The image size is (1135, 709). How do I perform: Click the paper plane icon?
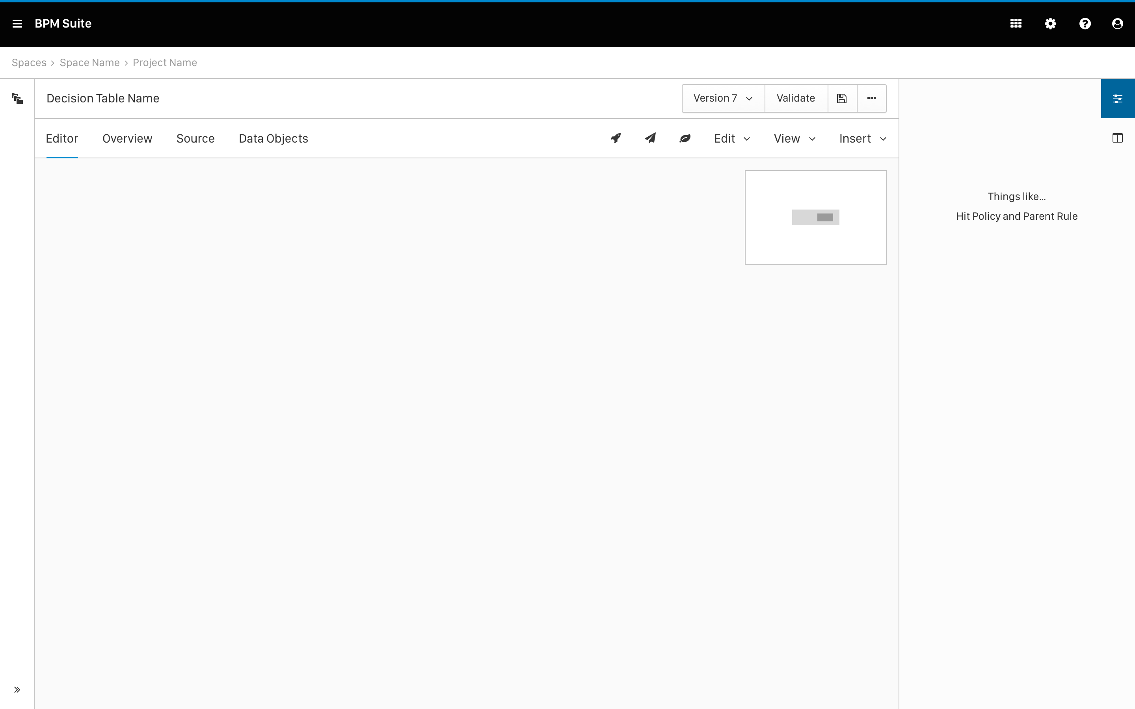coord(651,138)
